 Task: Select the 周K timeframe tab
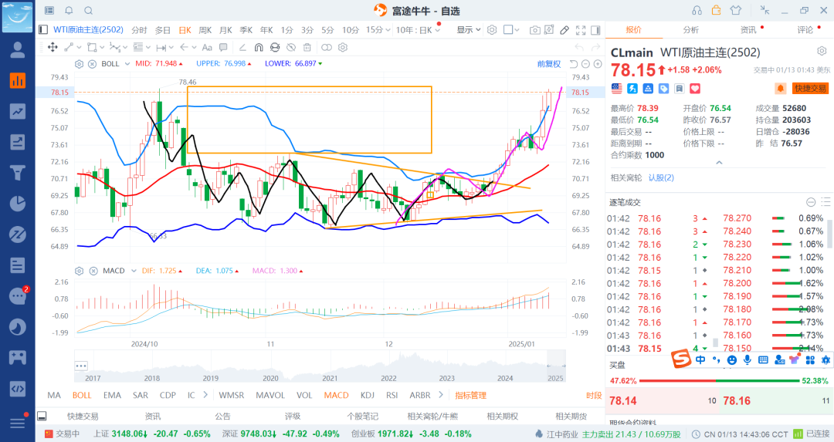(x=205, y=30)
